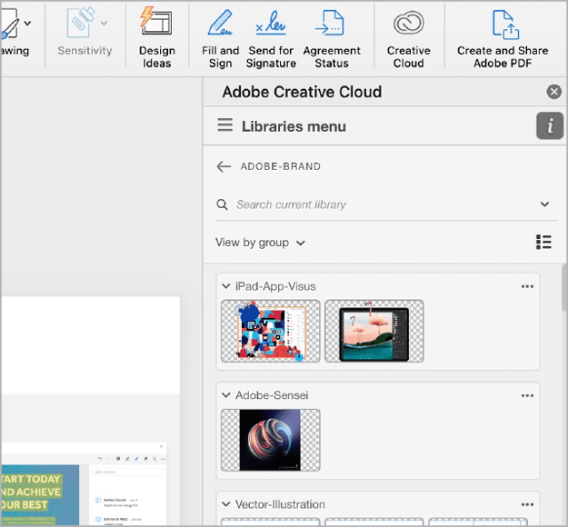Open Adobe-Sensei more options menu

(527, 395)
